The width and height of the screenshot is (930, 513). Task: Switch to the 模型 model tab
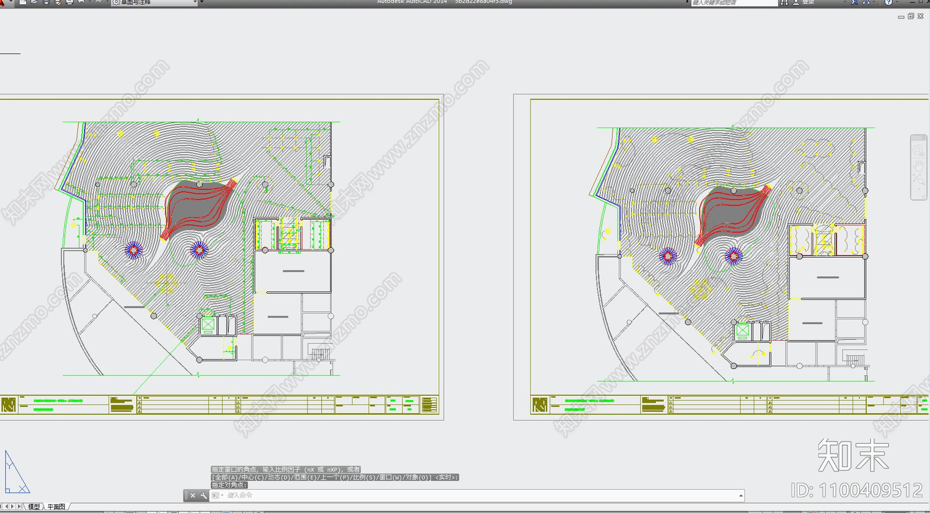coord(34,507)
